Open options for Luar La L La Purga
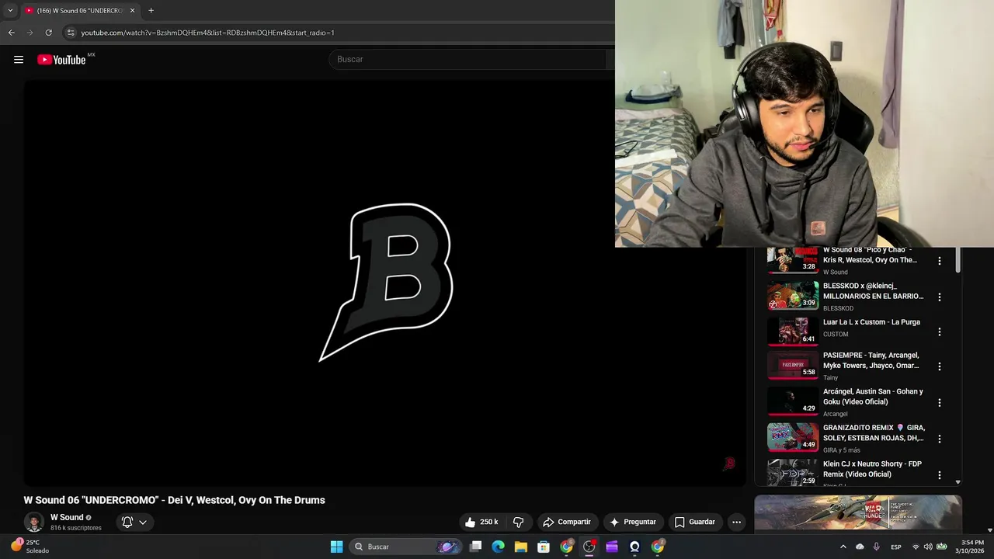Image resolution: width=994 pixels, height=559 pixels. [x=939, y=332]
